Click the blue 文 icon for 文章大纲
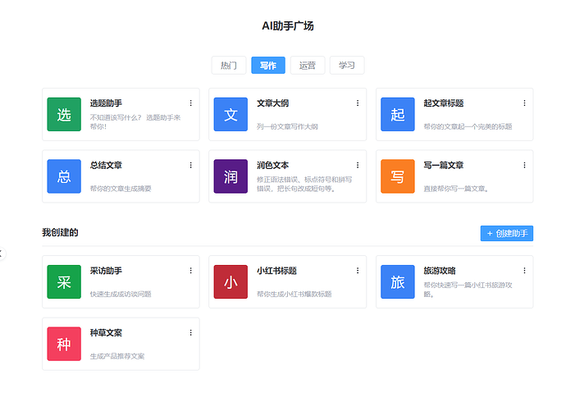 [231, 114]
